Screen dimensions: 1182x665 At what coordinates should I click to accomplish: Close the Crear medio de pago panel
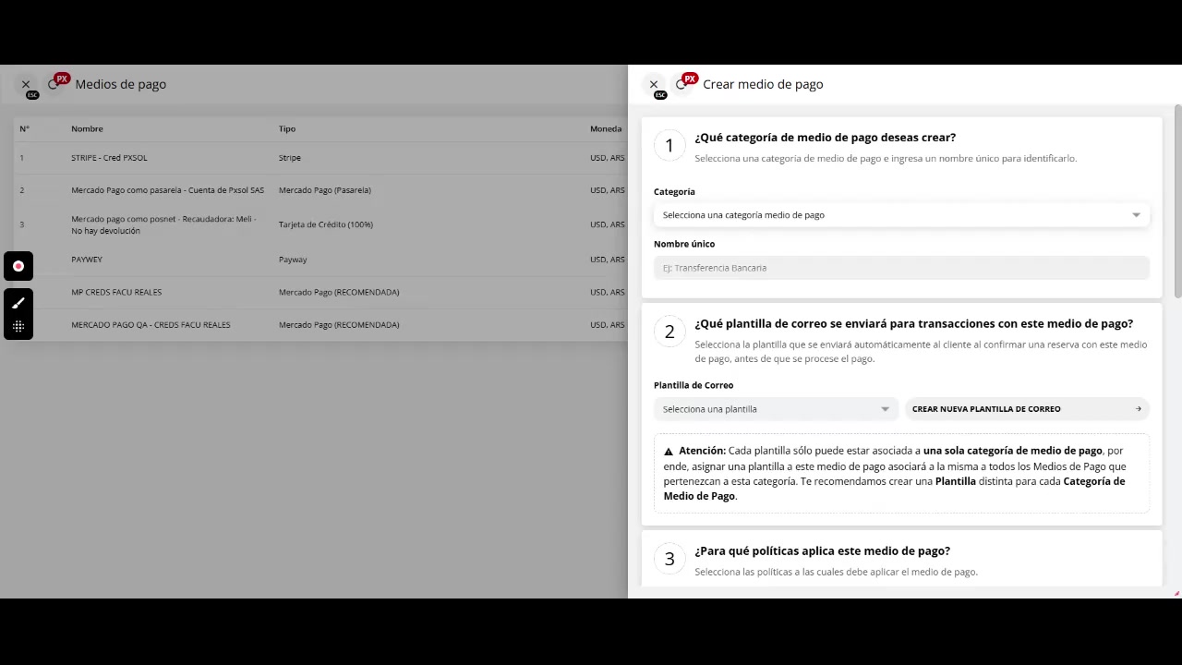pos(654,84)
